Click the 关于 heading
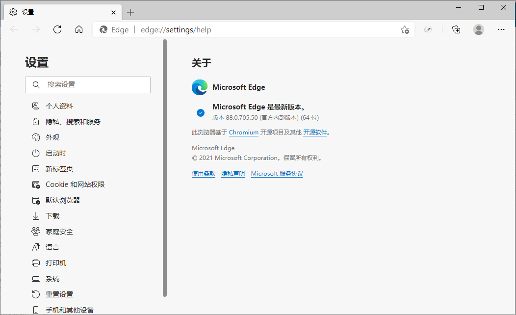 click(202, 63)
